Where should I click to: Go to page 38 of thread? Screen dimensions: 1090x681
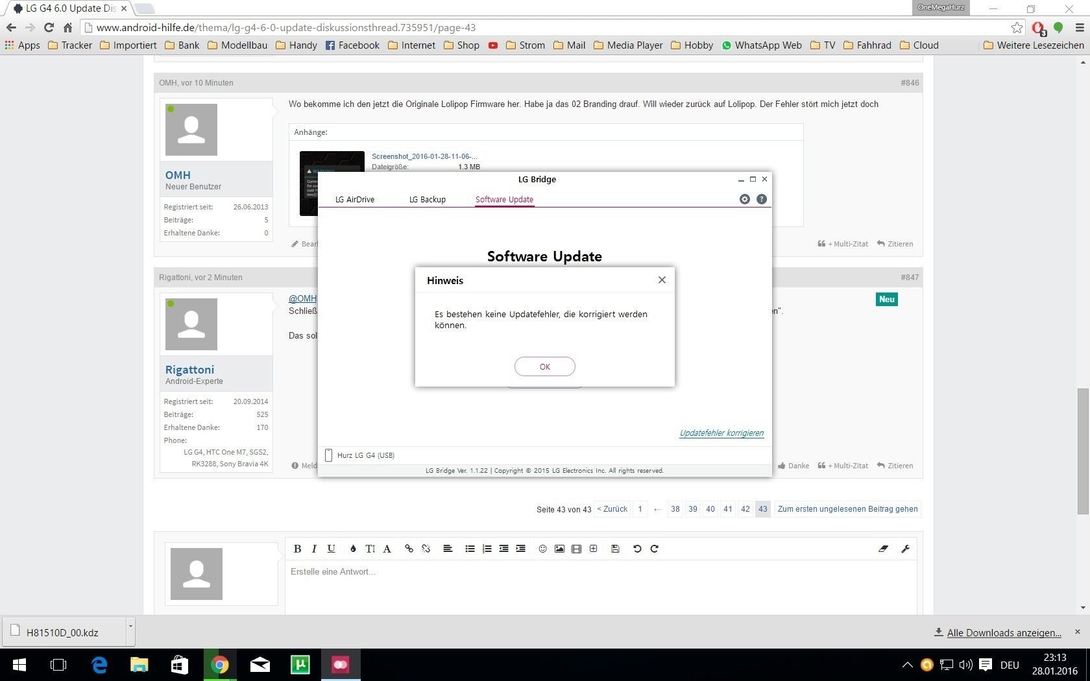click(x=675, y=509)
